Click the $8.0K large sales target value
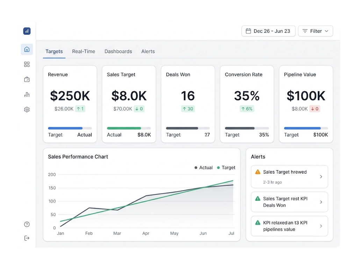The image size is (358, 267). (x=129, y=96)
